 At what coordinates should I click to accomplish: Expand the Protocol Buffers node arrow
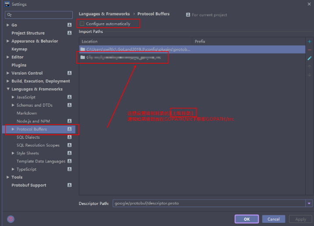(13, 129)
